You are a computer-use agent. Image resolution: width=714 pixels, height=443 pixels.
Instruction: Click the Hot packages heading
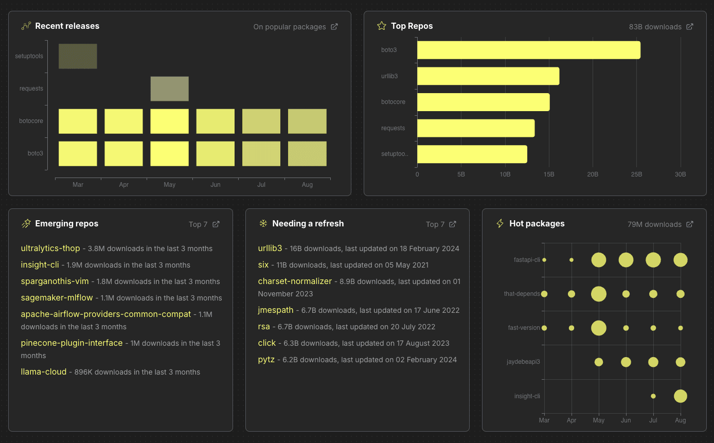537,223
